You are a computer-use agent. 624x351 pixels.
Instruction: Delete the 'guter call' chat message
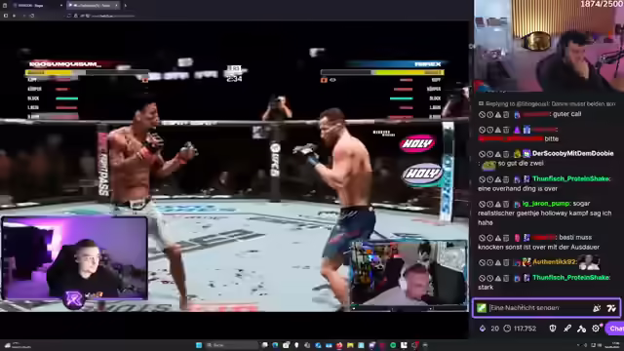click(x=506, y=115)
